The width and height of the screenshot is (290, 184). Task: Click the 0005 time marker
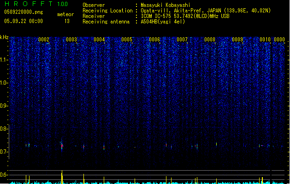pos(127,40)
